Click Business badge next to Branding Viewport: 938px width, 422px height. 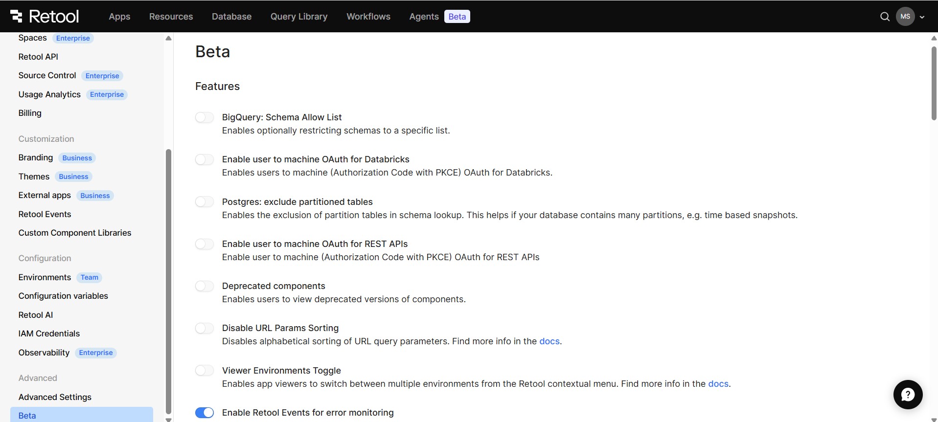pos(77,158)
